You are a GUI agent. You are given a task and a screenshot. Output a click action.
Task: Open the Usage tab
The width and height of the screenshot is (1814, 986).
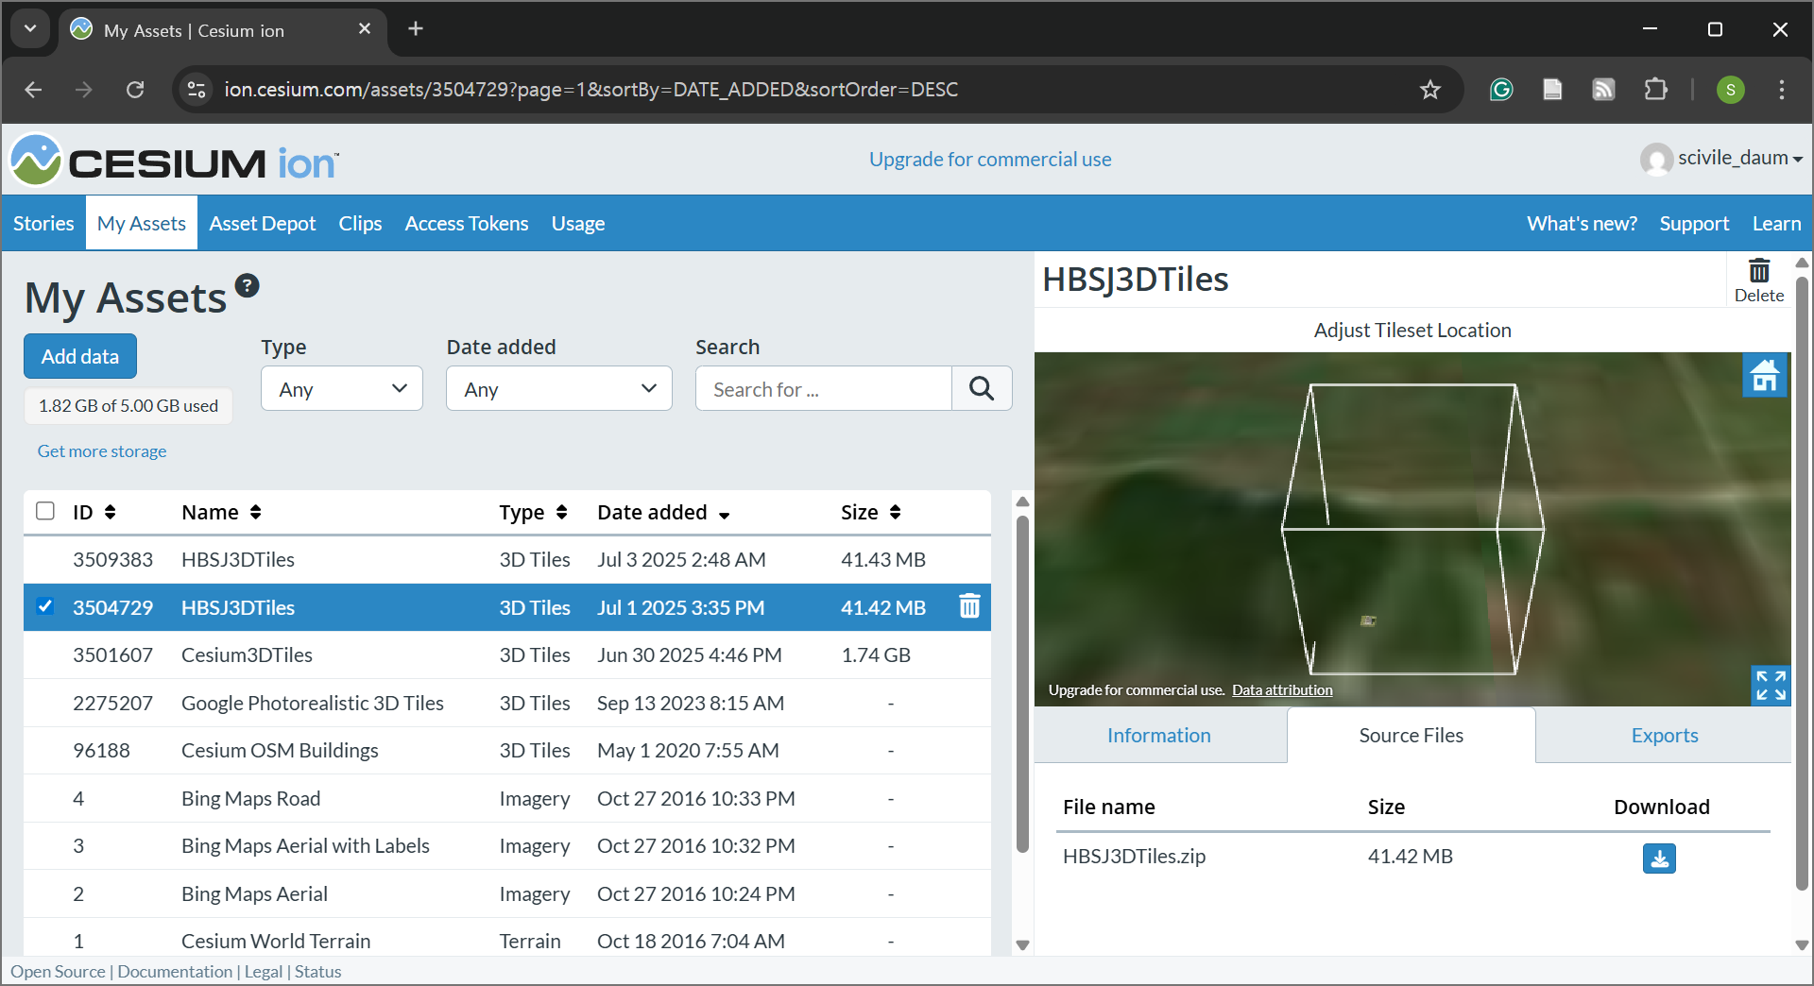[578, 223]
